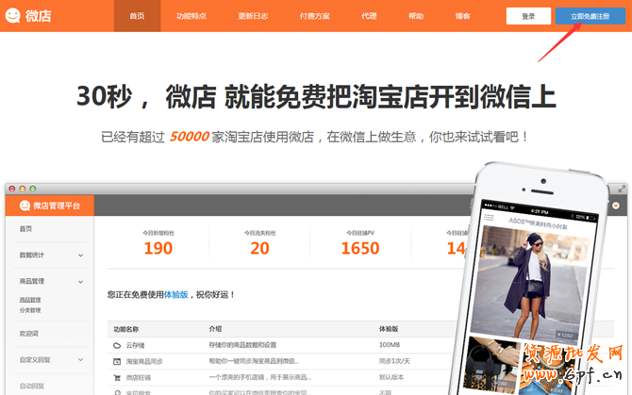Open 自动回复 sidebar entry
This screenshot has width=632, height=395.
tap(32, 386)
